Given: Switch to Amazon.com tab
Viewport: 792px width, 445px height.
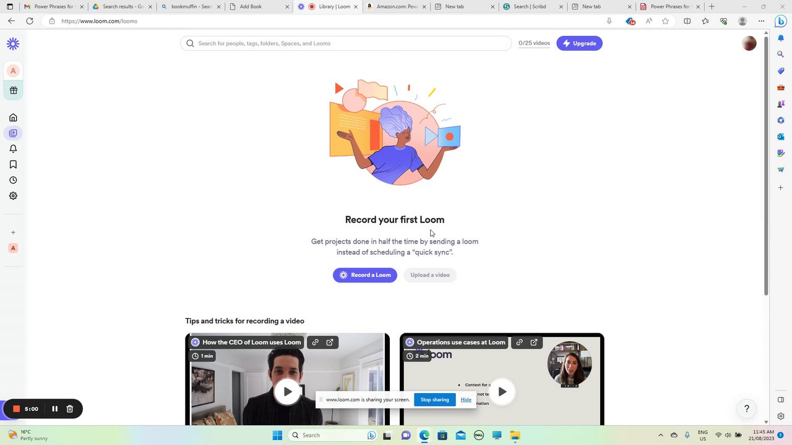Looking at the screenshot, I should pos(396,7).
